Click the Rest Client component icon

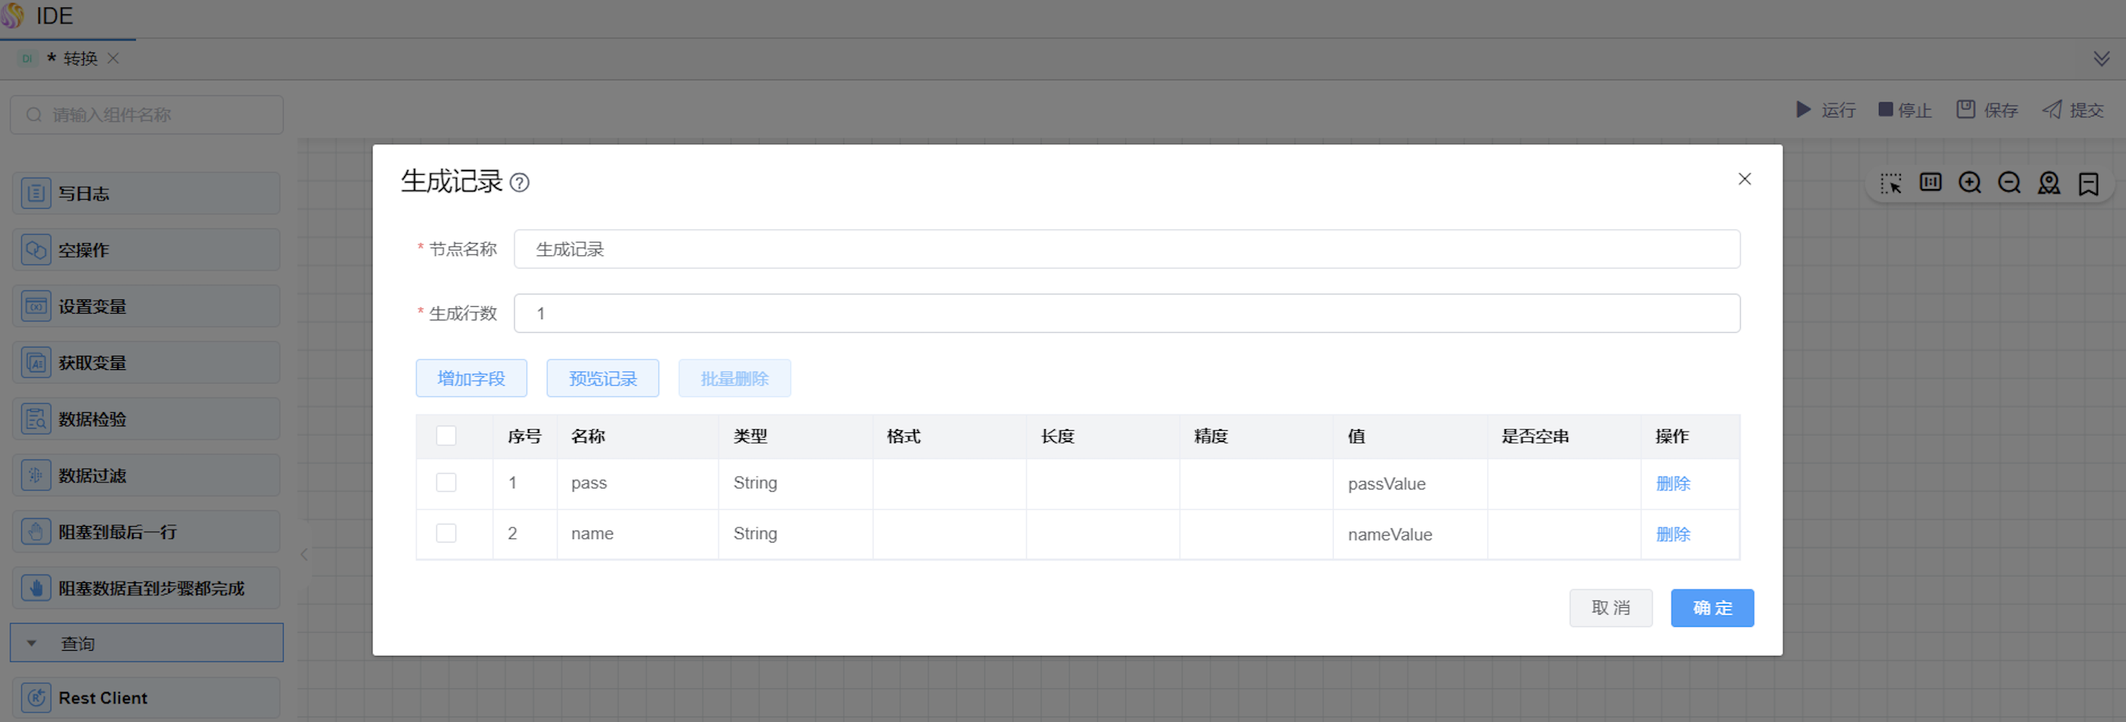[x=35, y=697]
